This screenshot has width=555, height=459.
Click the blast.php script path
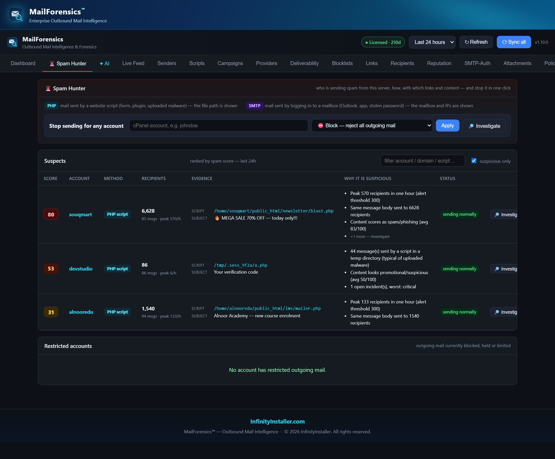point(274,211)
